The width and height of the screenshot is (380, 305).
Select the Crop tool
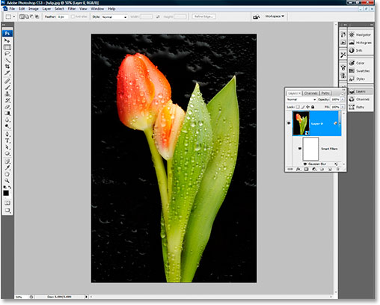pos(7,67)
